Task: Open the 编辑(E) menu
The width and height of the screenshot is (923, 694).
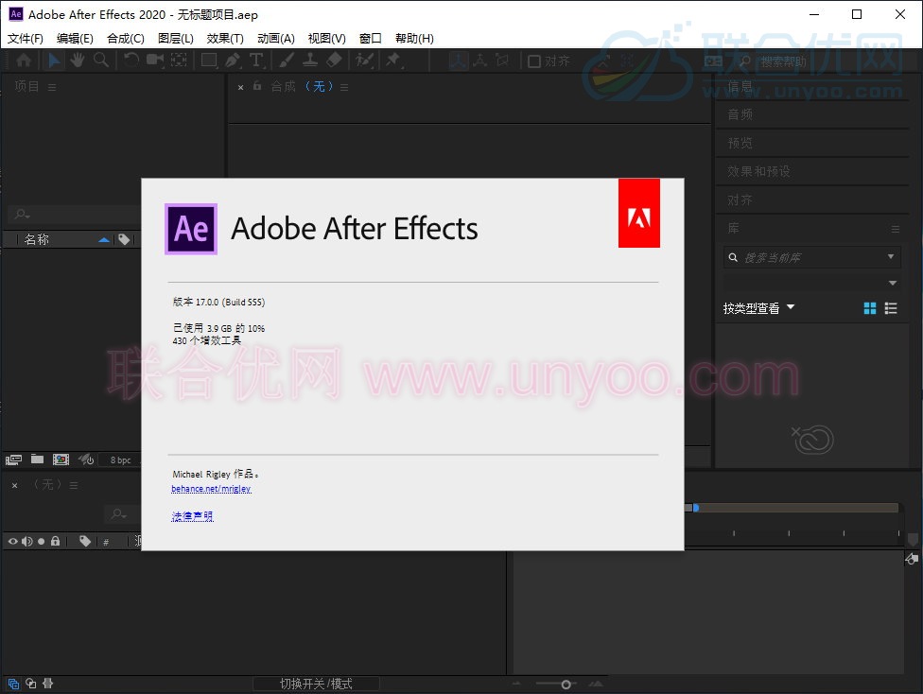Action: [x=75, y=38]
